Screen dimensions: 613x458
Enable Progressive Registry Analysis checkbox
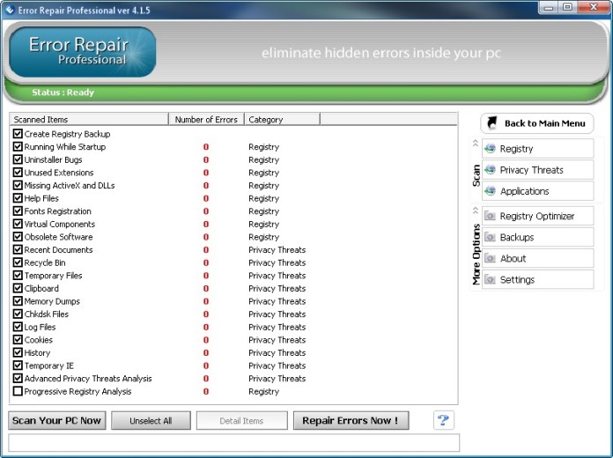pyautogui.click(x=18, y=391)
